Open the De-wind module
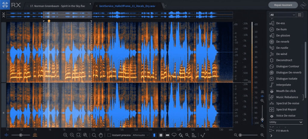 pyautogui.click(x=278, y=54)
